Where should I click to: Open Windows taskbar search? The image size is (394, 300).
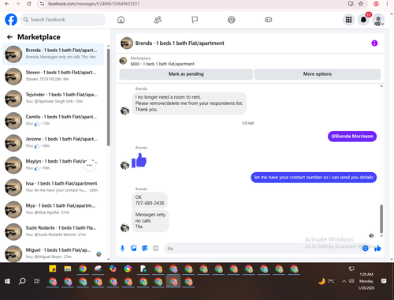click(x=22, y=281)
